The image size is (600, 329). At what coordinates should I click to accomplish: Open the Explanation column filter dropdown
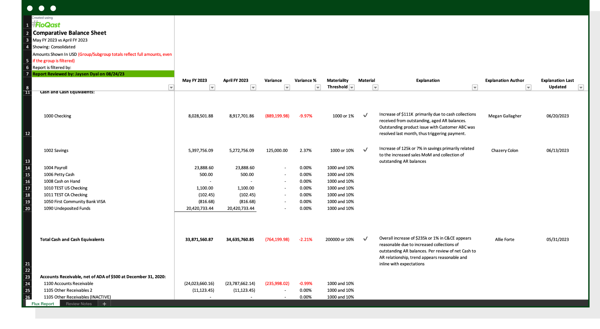click(475, 87)
